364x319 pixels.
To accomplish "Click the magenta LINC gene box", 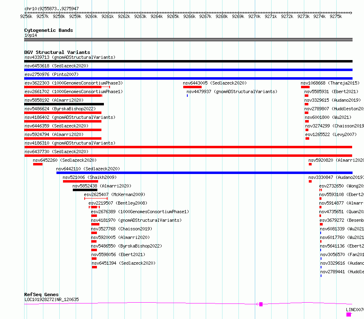I will 349,315.
